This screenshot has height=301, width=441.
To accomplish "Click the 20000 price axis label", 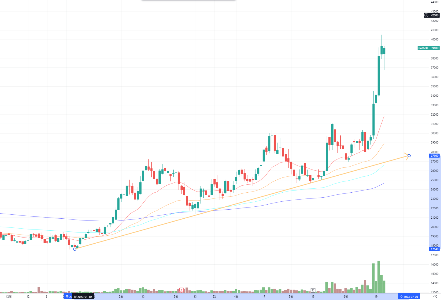I will (435, 227).
